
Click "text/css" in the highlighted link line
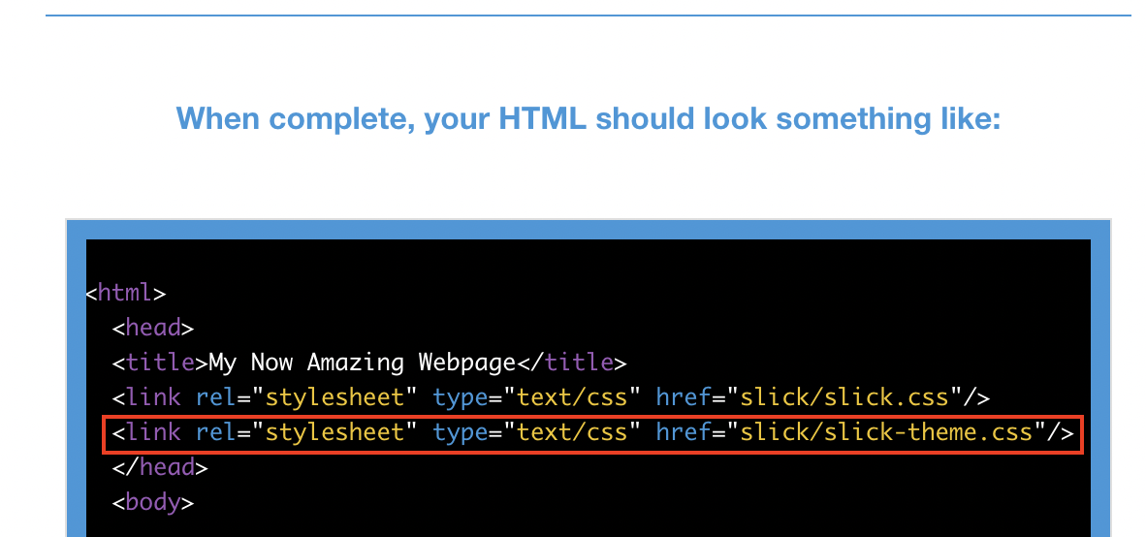(572, 432)
